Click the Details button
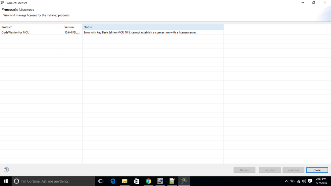Viewport: 331px width, 186px height. click(x=244, y=170)
